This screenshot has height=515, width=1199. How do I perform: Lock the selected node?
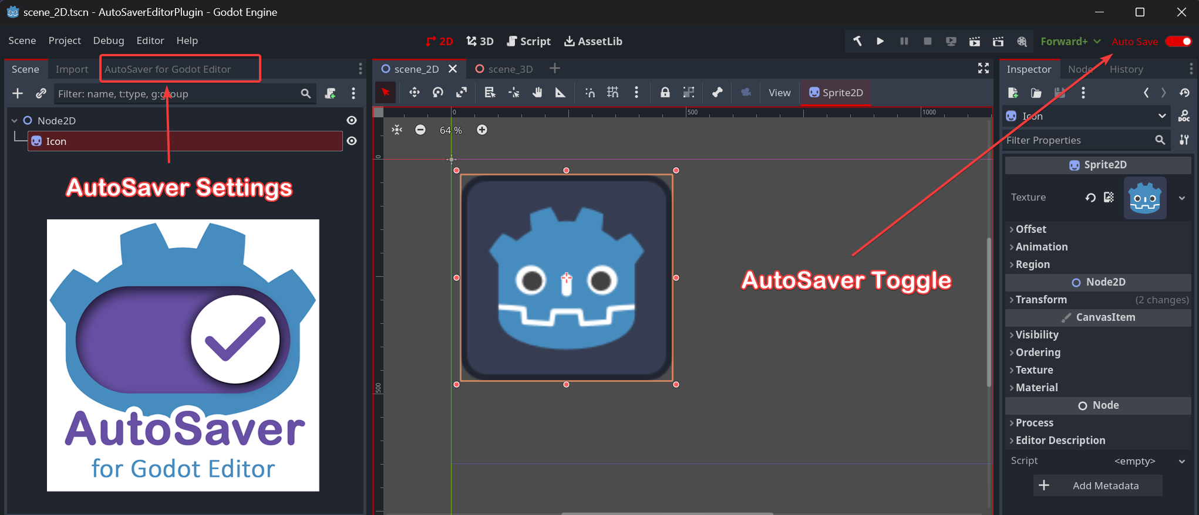(665, 92)
